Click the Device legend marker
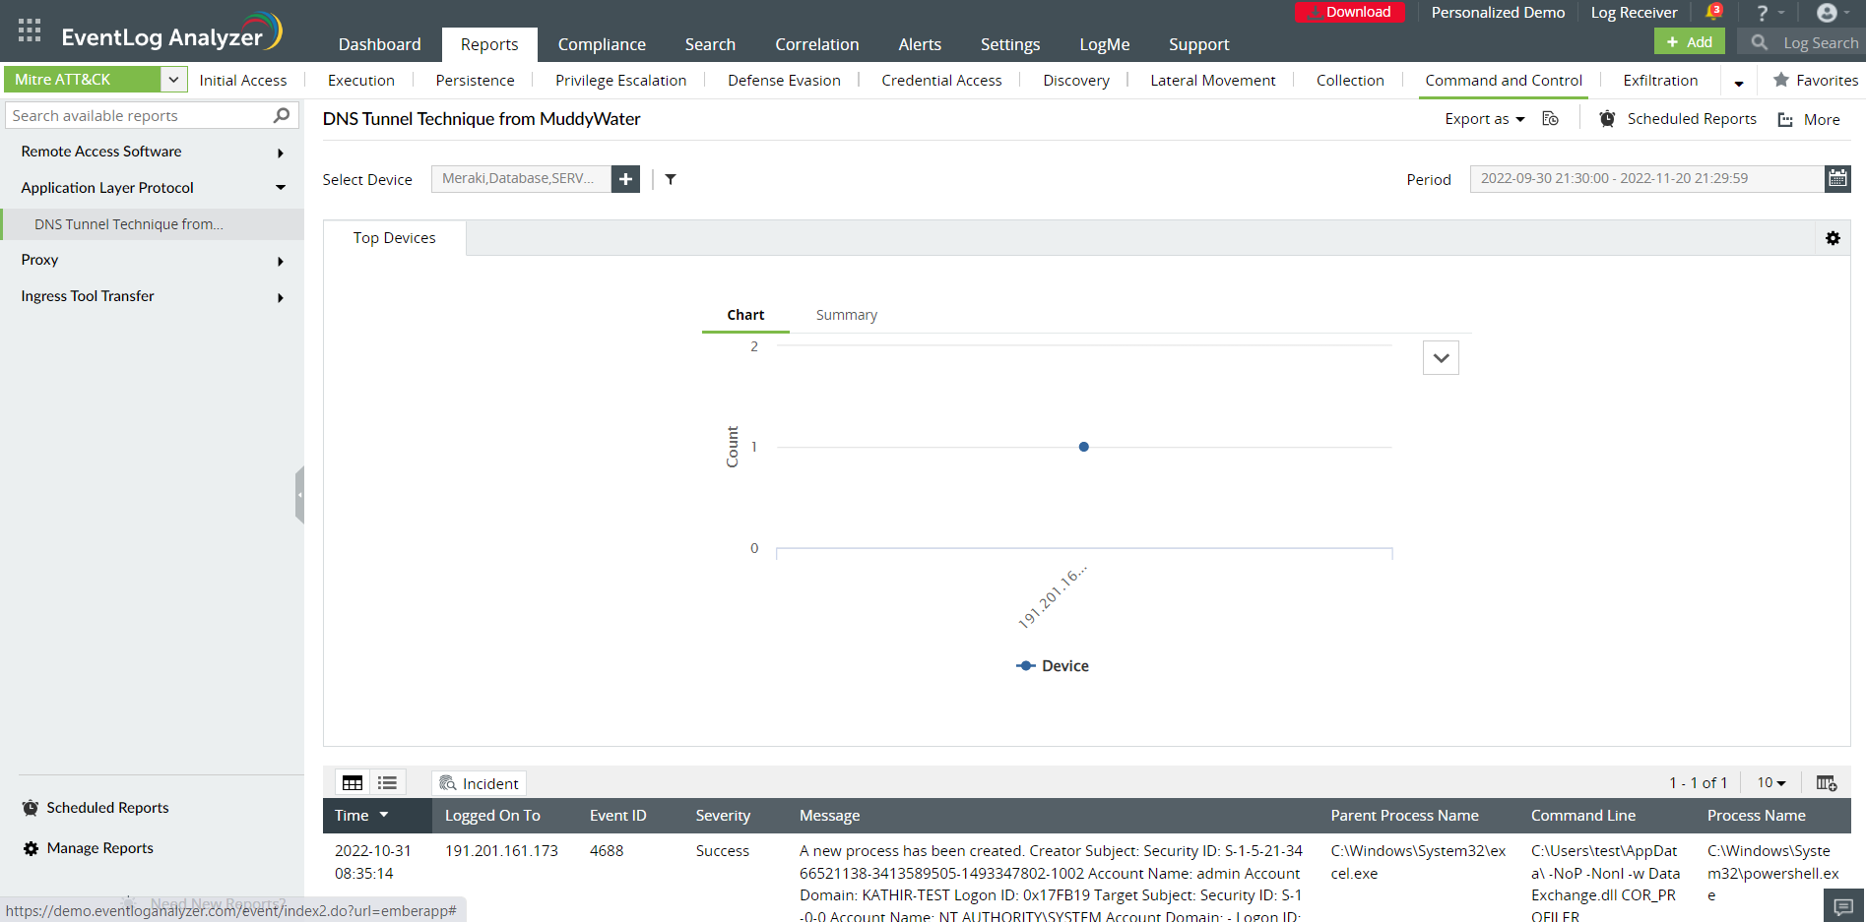This screenshot has width=1866, height=922. [1026, 666]
